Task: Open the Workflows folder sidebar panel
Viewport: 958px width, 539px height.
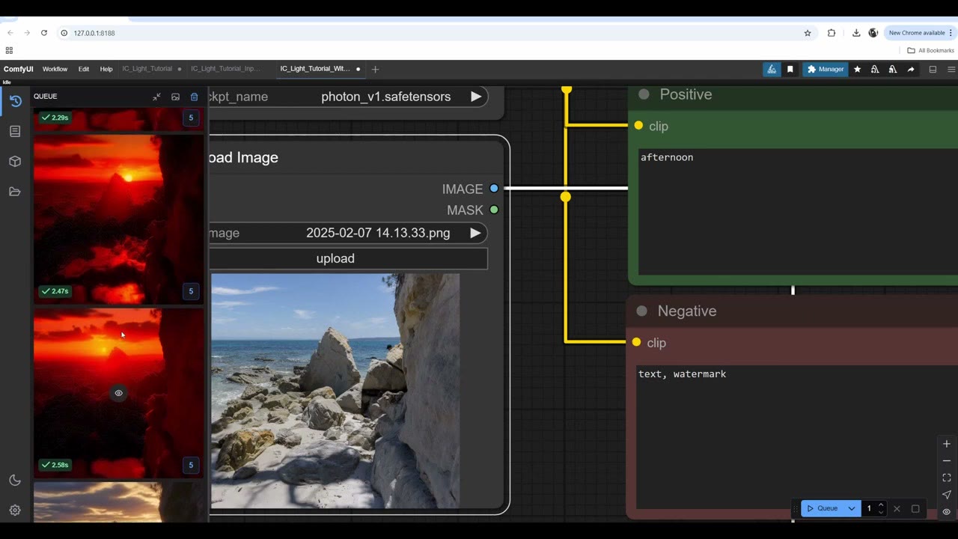Action: 15,192
